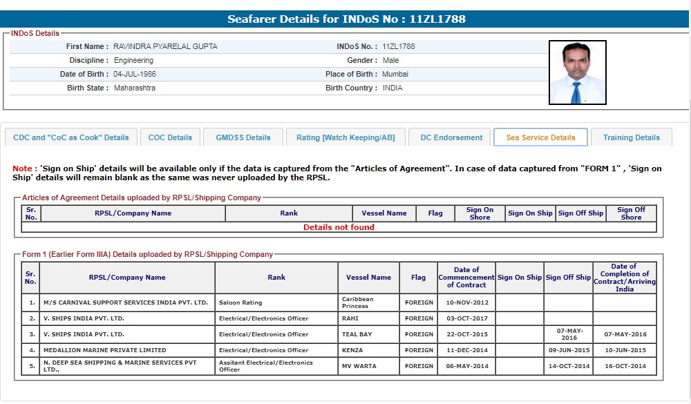
Task: Open the GMDSS Details tab
Action: coord(243,137)
